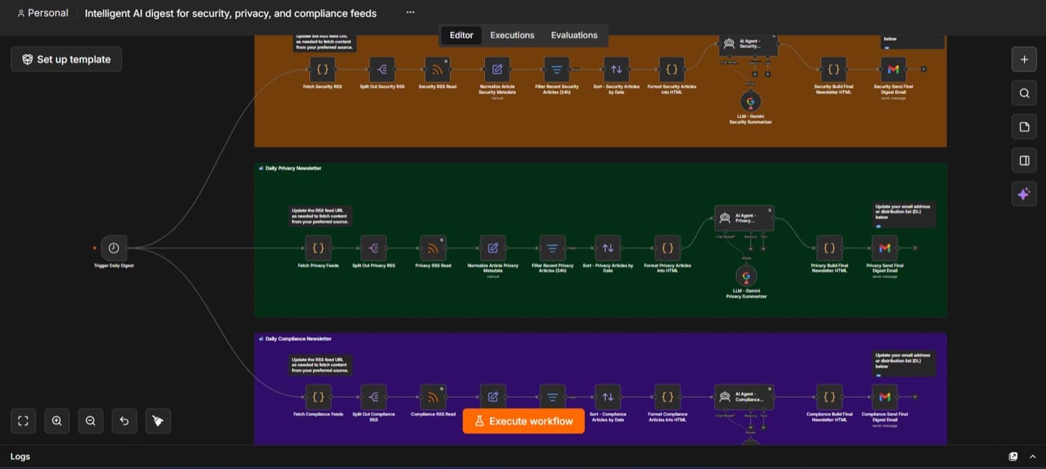Open Compliance Build Final Newsletter HTML node
The width and height of the screenshot is (1046, 469).
(x=829, y=397)
